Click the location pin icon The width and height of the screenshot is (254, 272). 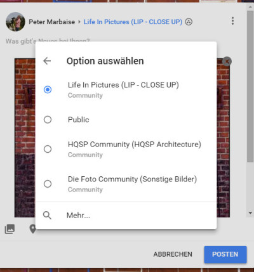pos(32,229)
